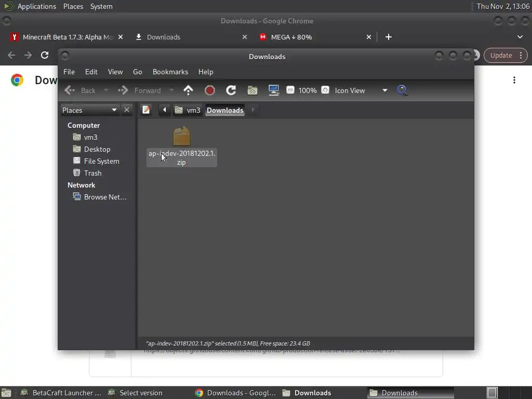The image size is (532, 399).
Task: Go up to the parent folder
Action: click(x=188, y=90)
